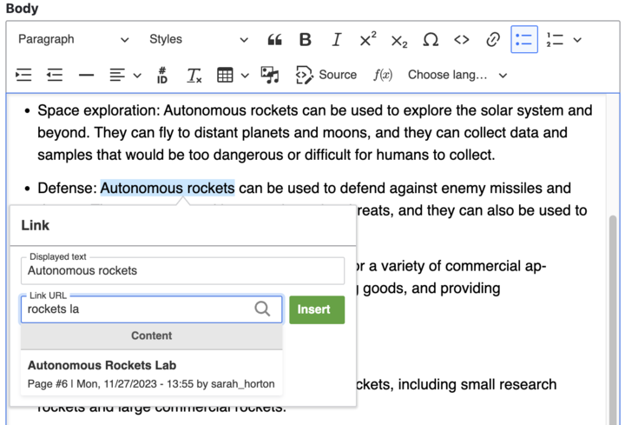The image size is (625, 425).
Task: Insert a block quote
Action: [274, 39]
